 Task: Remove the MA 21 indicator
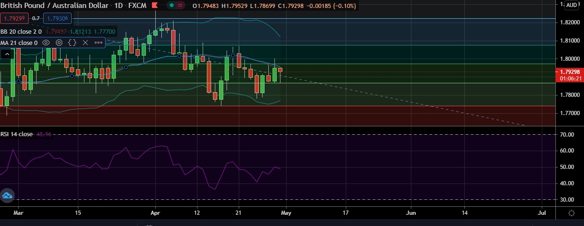click(x=85, y=43)
